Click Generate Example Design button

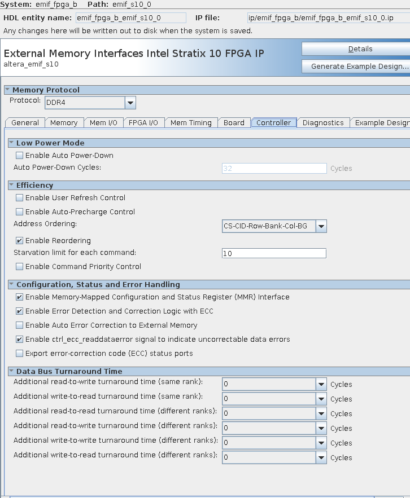(356, 67)
